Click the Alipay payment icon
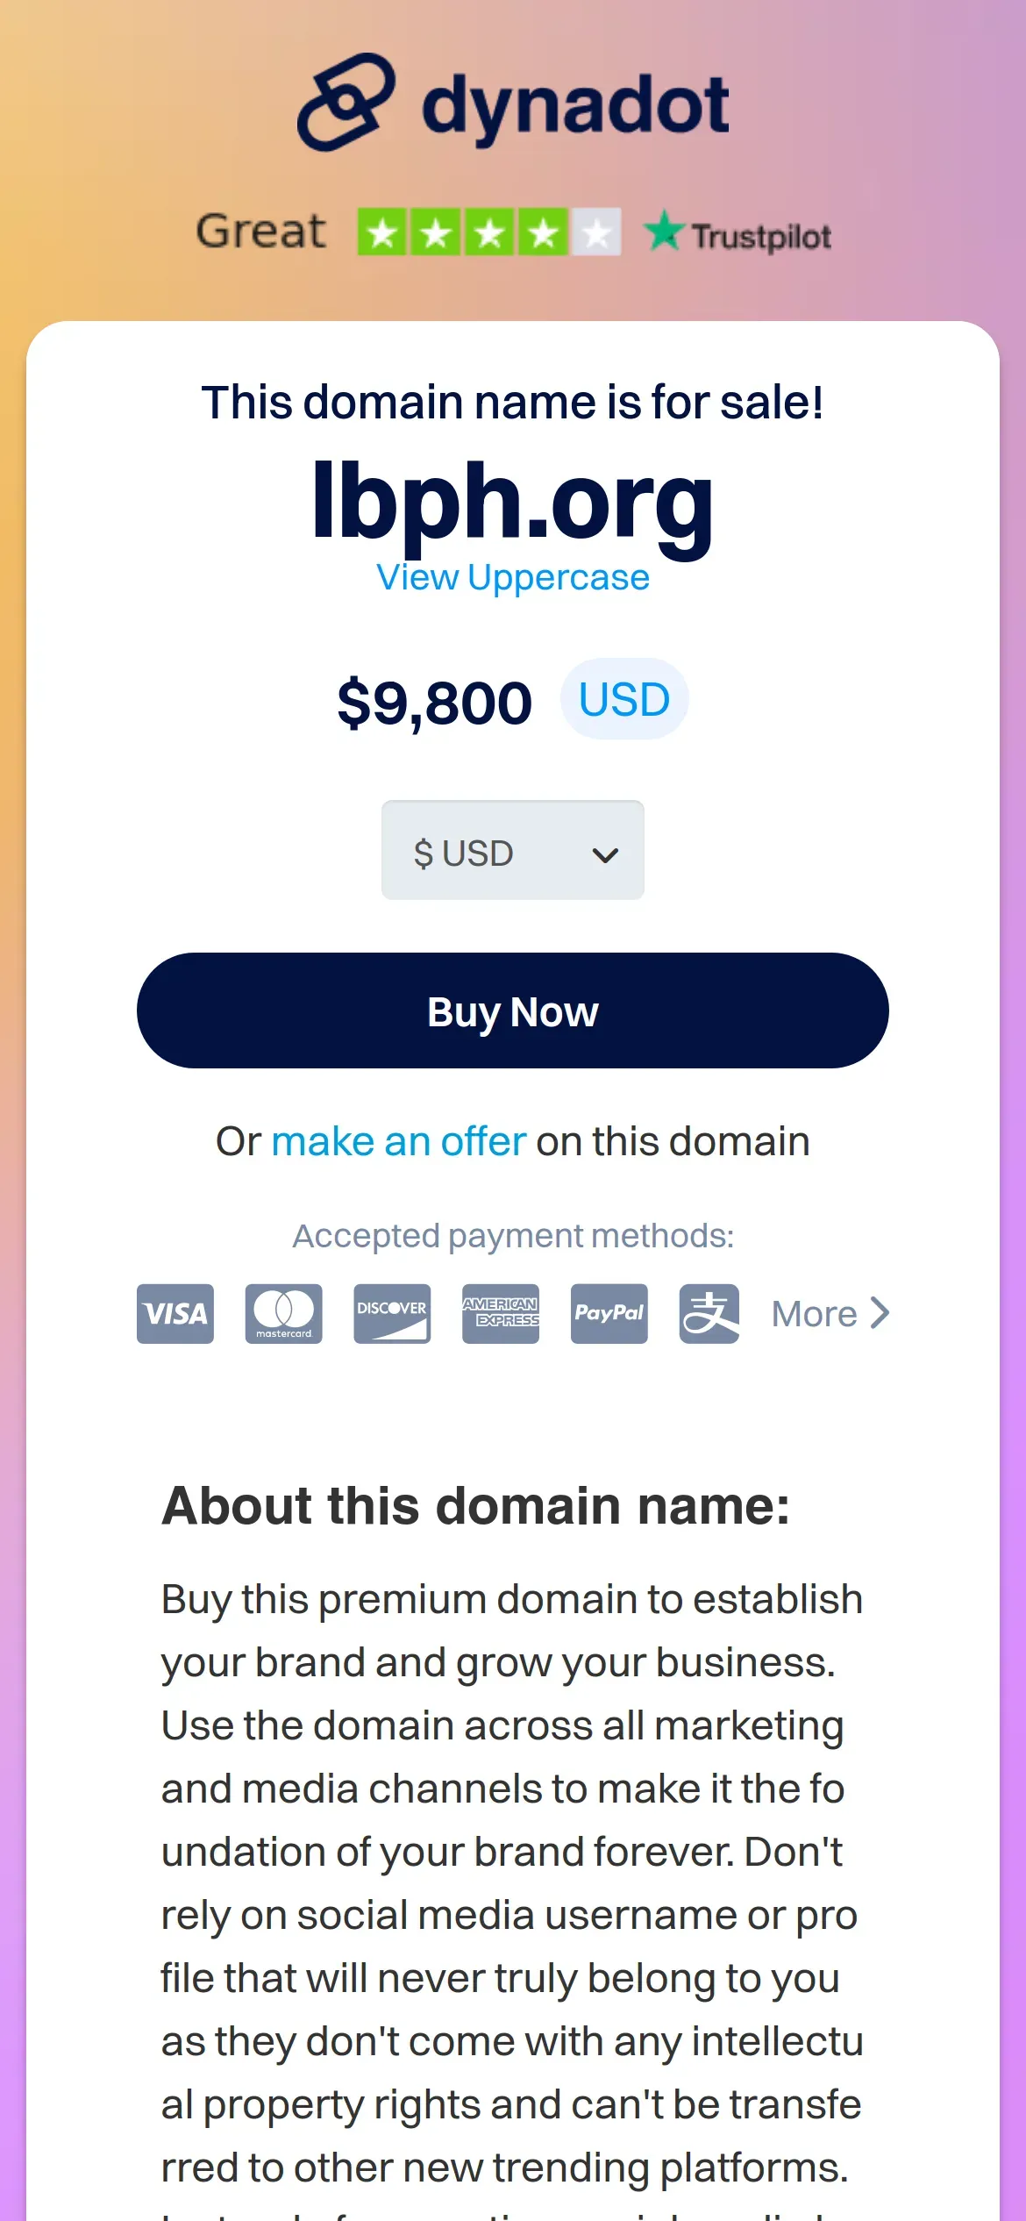This screenshot has width=1026, height=2221. pos(709,1313)
